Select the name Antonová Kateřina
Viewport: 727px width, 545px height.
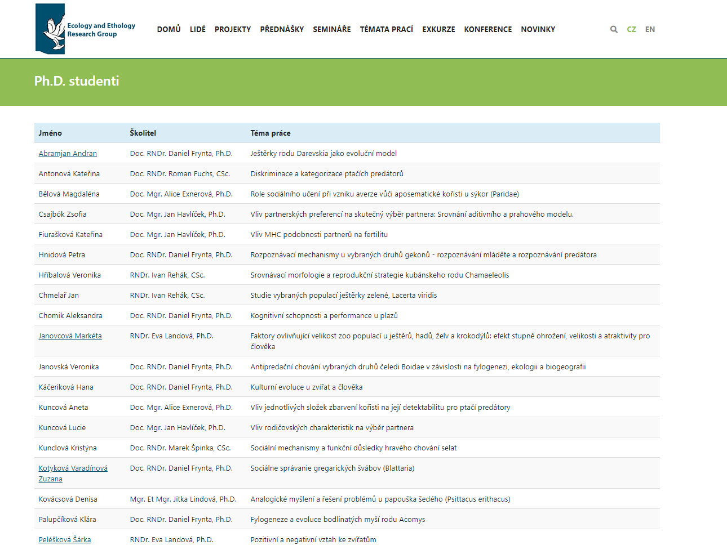(69, 173)
